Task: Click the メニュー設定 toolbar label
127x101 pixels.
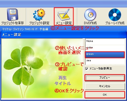Action: 64,23
